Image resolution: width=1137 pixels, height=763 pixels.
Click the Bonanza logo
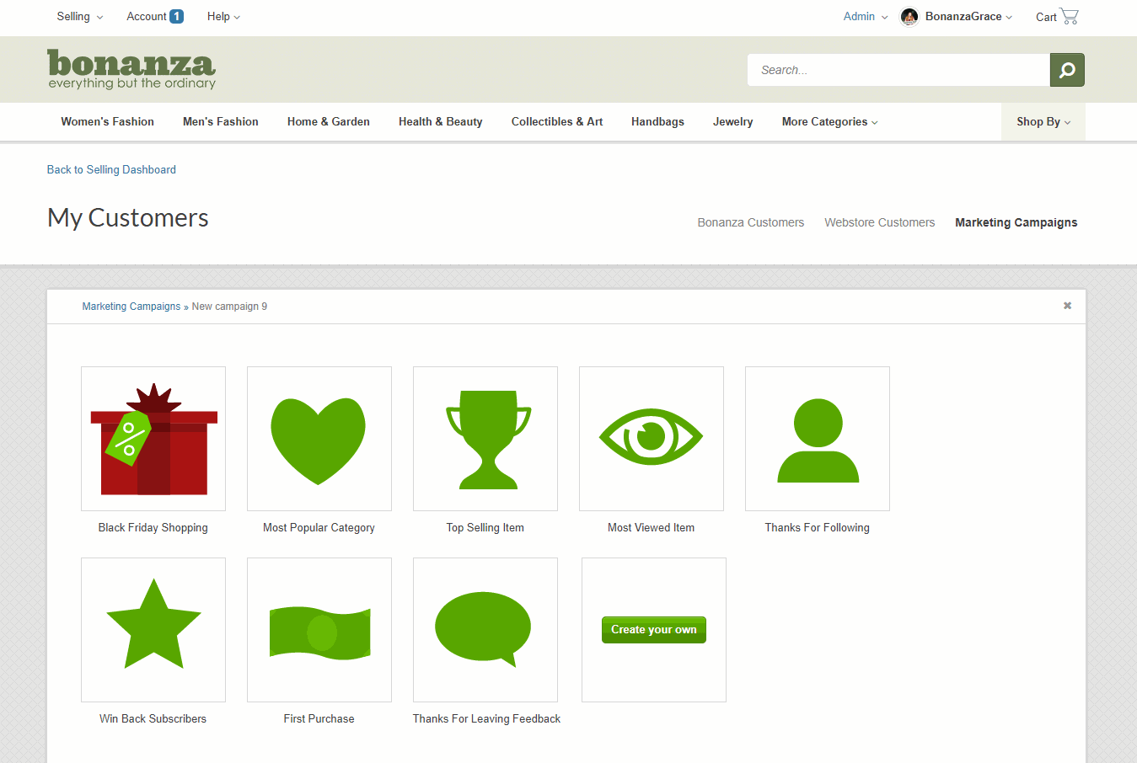point(131,69)
